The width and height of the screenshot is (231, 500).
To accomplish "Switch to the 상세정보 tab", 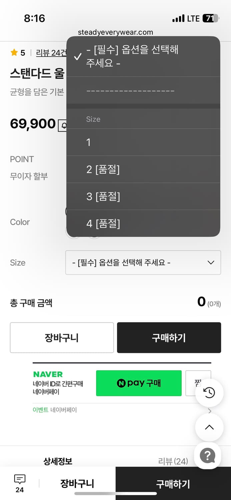I will point(58,461).
